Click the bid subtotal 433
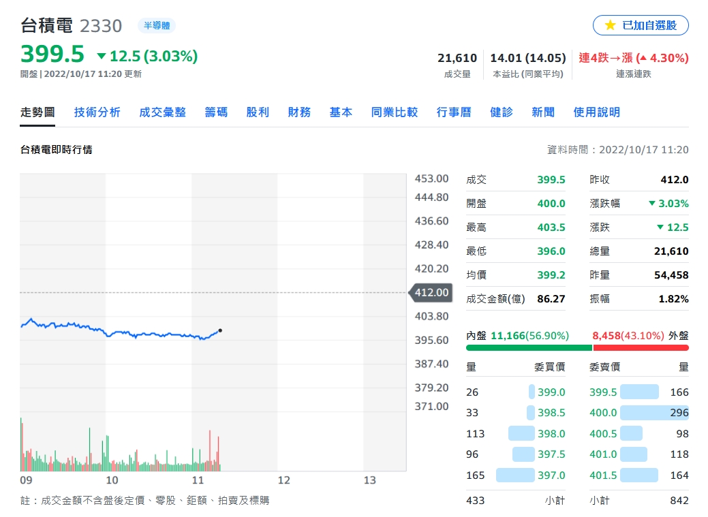The height and width of the screenshot is (517, 708). pos(476,501)
